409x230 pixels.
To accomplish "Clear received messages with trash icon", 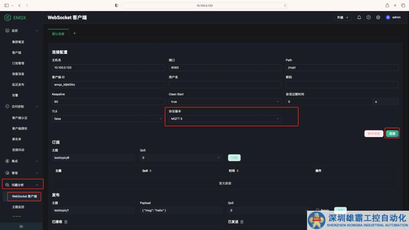I will pyautogui.click(x=66, y=222).
